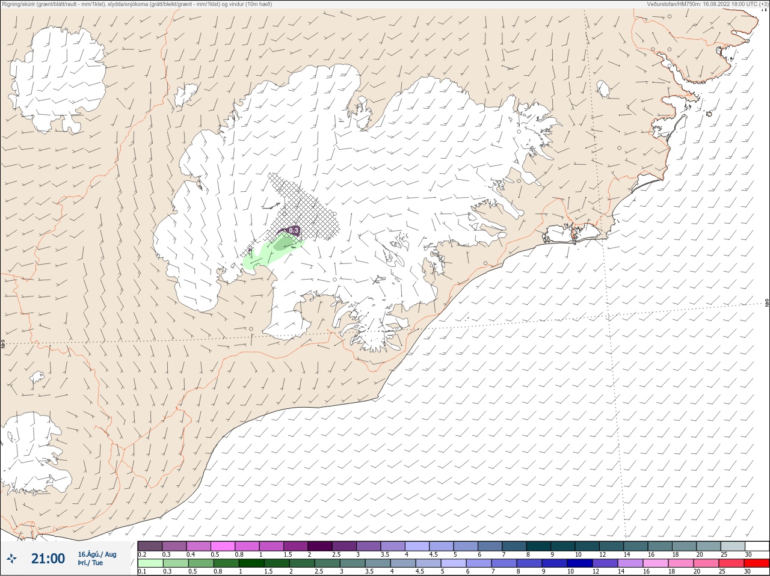Select the bright pink top-row swatch between 0.5 and 0.8
Image resolution: width=770 pixels, height=576 pixels.
[x=223, y=546]
